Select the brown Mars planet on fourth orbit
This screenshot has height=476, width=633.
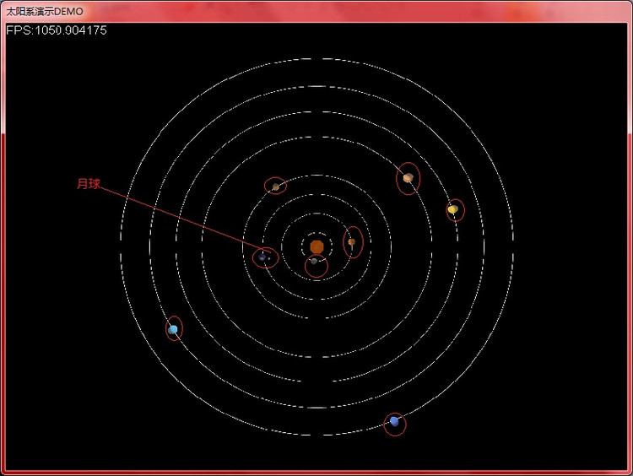[x=276, y=187]
